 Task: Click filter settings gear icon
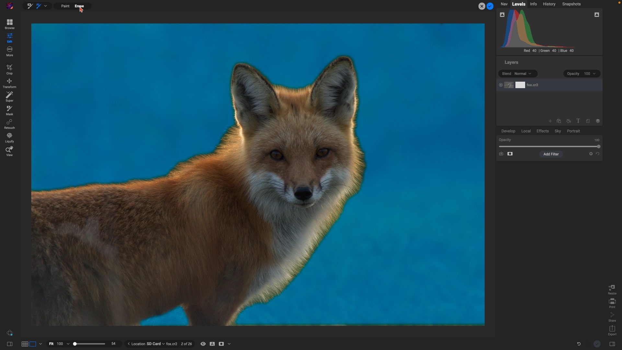[591, 154]
